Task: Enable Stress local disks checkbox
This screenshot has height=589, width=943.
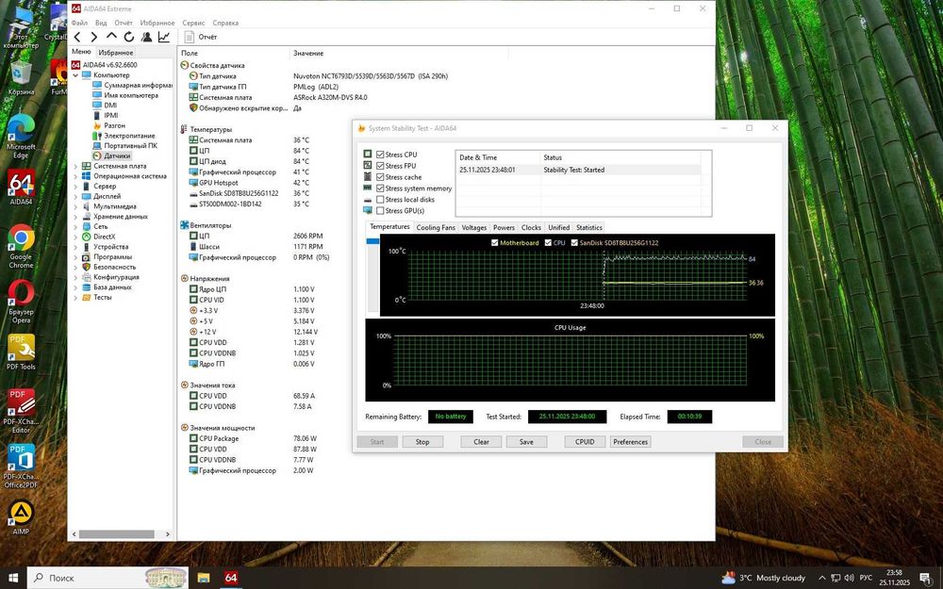Action: point(380,200)
